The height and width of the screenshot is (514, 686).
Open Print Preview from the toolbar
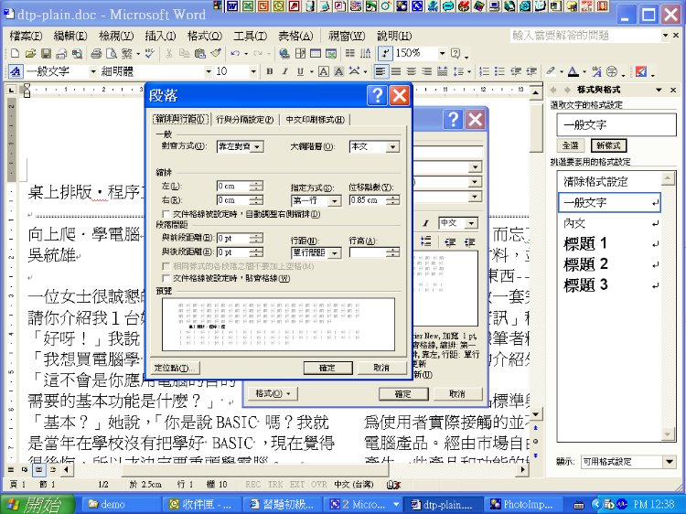pyautogui.click(x=112, y=53)
